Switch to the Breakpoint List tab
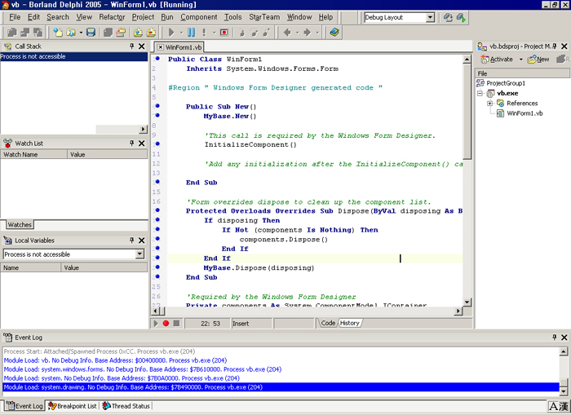Screen dimensions: 571x415 pos(73,406)
